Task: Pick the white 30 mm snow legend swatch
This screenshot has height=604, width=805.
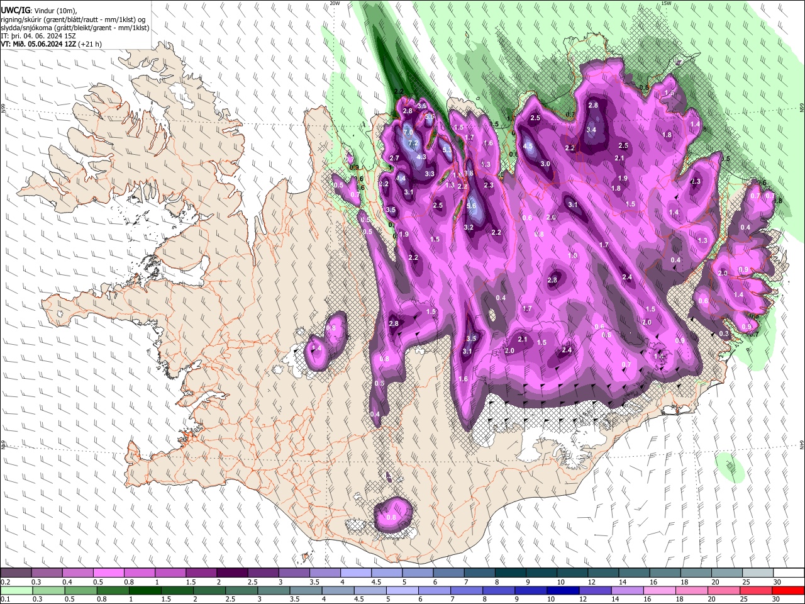Action: 789,573
